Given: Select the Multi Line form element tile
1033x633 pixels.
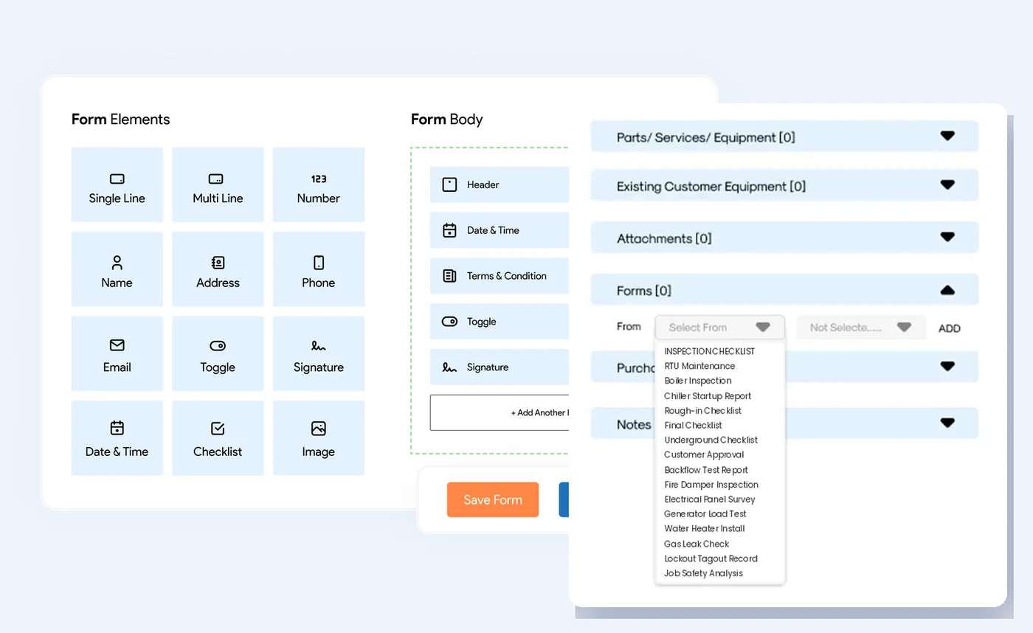Looking at the screenshot, I should (218, 184).
